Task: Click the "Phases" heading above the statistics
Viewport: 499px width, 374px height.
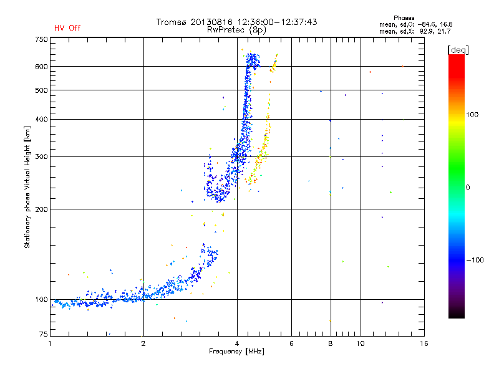Action: (404, 18)
